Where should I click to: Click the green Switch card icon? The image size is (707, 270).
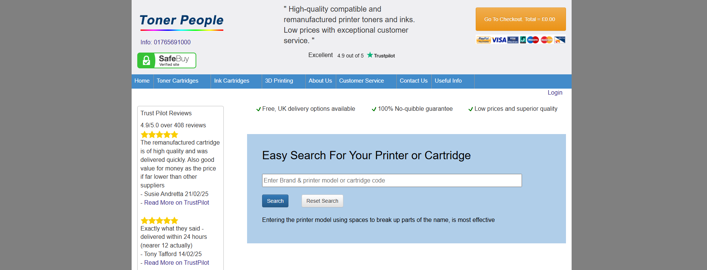point(523,40)
